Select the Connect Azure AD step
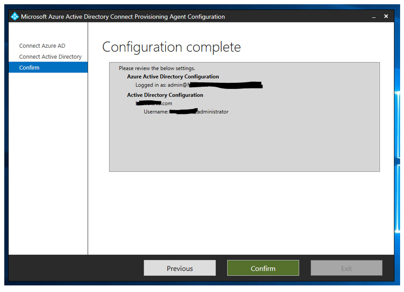The width and height of the screenshot is (404, 292). [42, 46]
